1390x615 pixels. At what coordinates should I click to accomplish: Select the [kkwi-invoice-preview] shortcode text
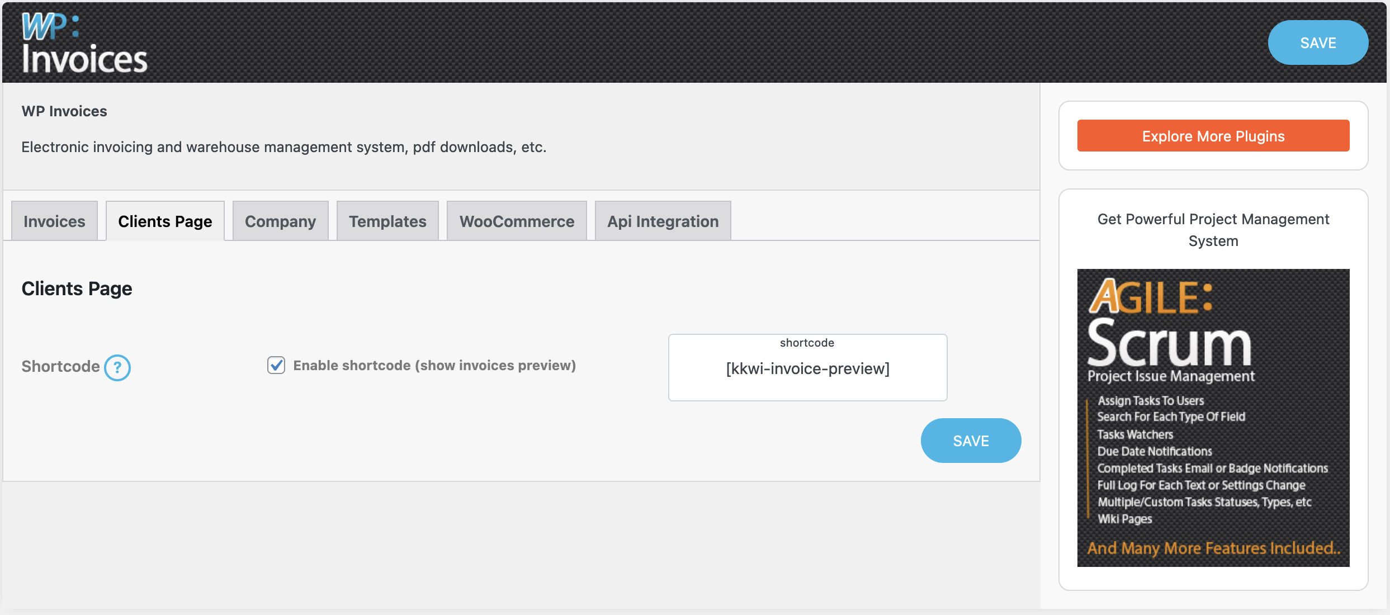(807, 369)
